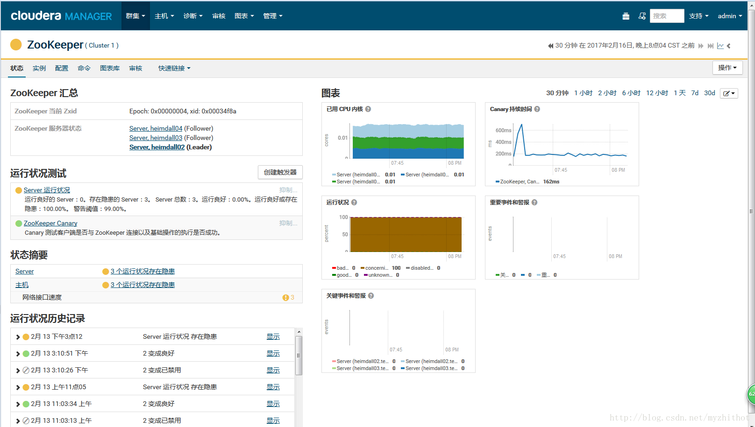Suppress the Server 运行状况 test via 抑制
Viewport: 755px width, 427px height.
coord(288,190)
